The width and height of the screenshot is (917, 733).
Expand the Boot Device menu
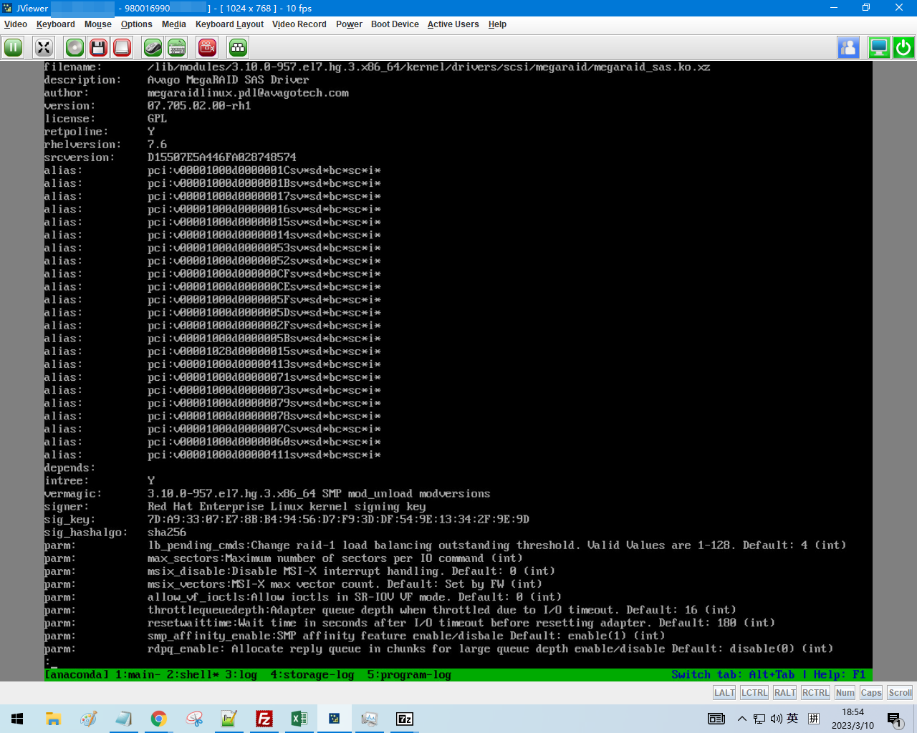click(x=395, y=24)
